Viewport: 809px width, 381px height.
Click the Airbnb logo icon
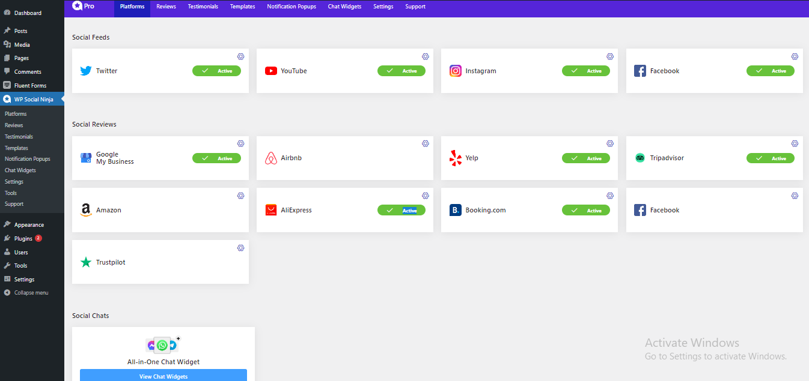(270, 158)
